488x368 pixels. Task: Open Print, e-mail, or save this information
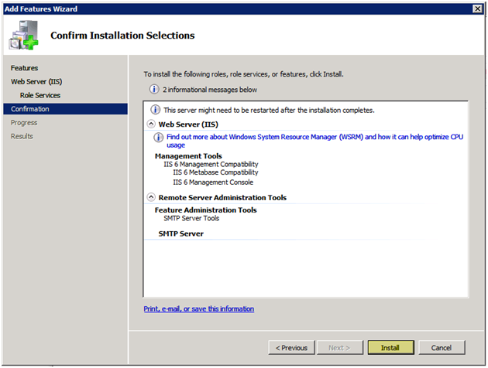point(198,308)
